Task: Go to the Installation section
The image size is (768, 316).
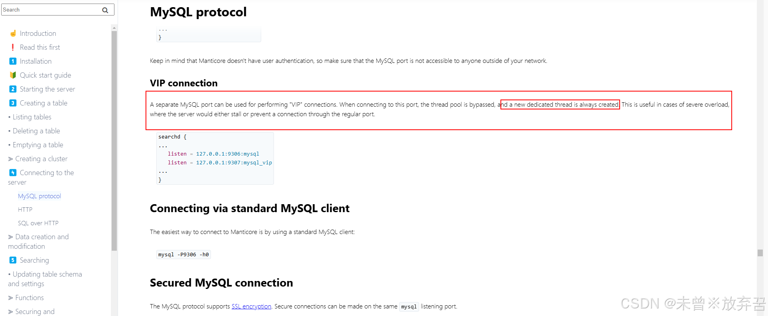Action: click(35, 61)
